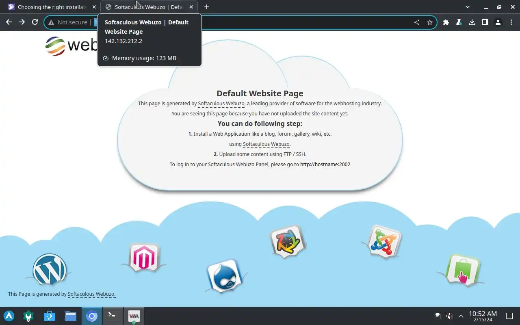Screen dimensions: 520x325
Task: Open the clipboard tray icon
Action: point(437,316)
